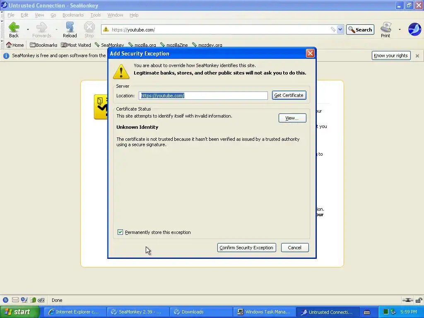Screen dimensions: 424x318
Task: Open the Tools menu
Action: coord(96,15)
